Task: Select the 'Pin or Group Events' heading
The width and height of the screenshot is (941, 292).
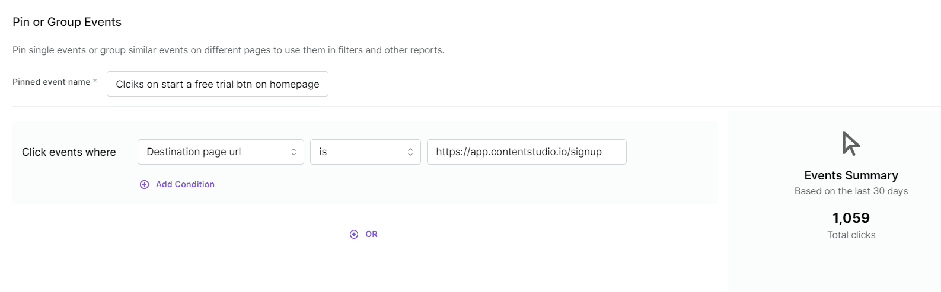Action: (x=67, y=22)
